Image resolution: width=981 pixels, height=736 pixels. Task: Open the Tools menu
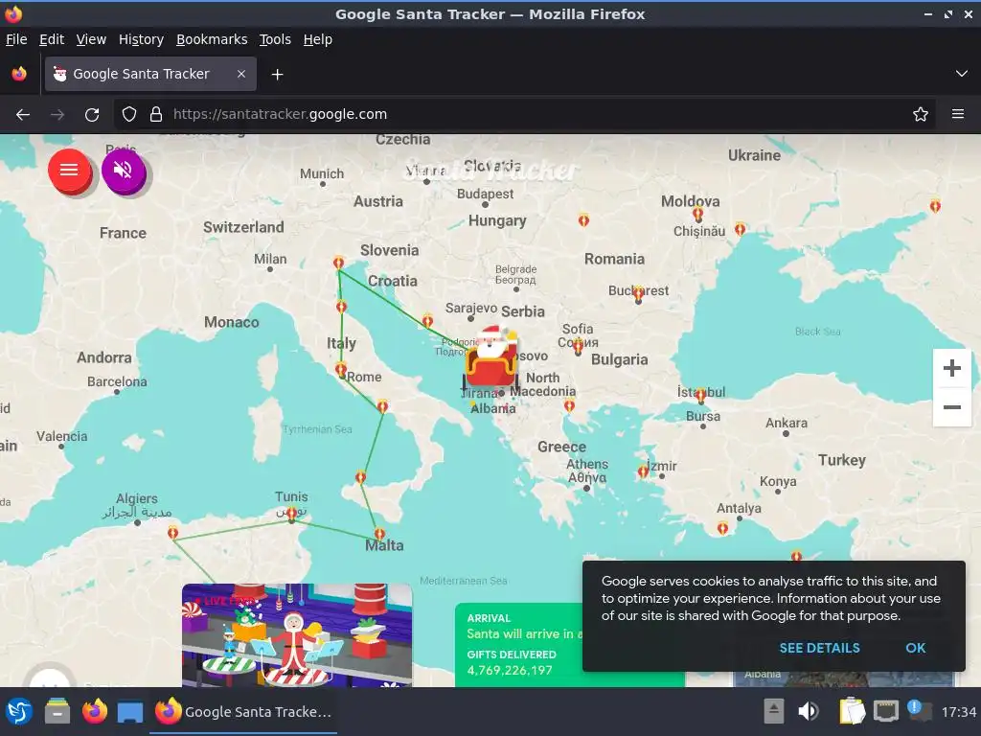click(275, 39)
